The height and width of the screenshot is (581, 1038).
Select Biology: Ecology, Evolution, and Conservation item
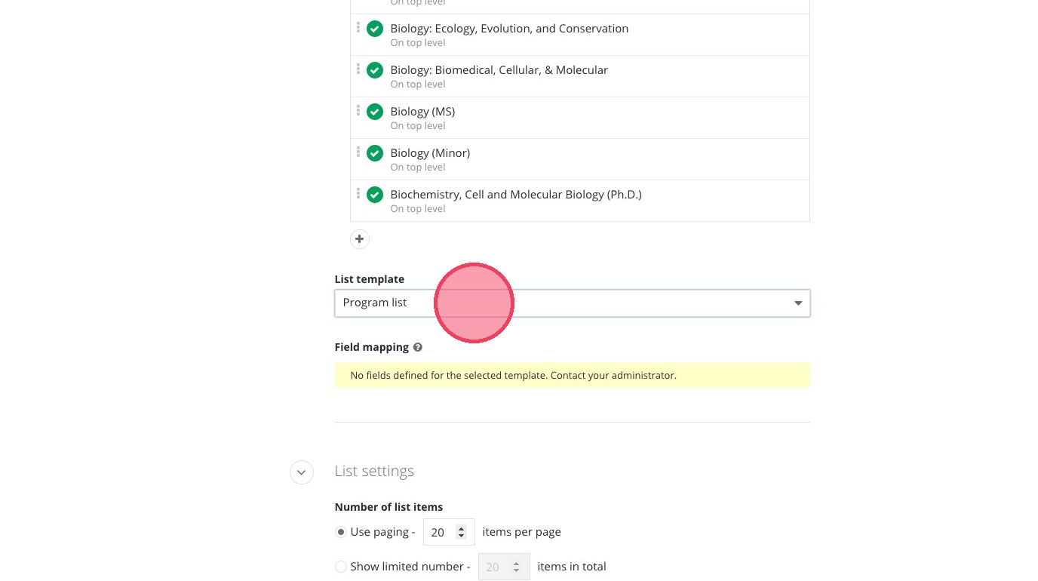[509, 29]
